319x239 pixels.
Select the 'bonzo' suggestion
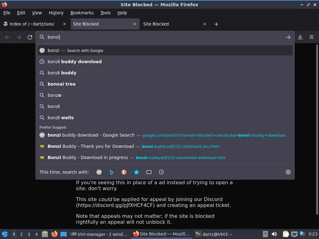165,95
